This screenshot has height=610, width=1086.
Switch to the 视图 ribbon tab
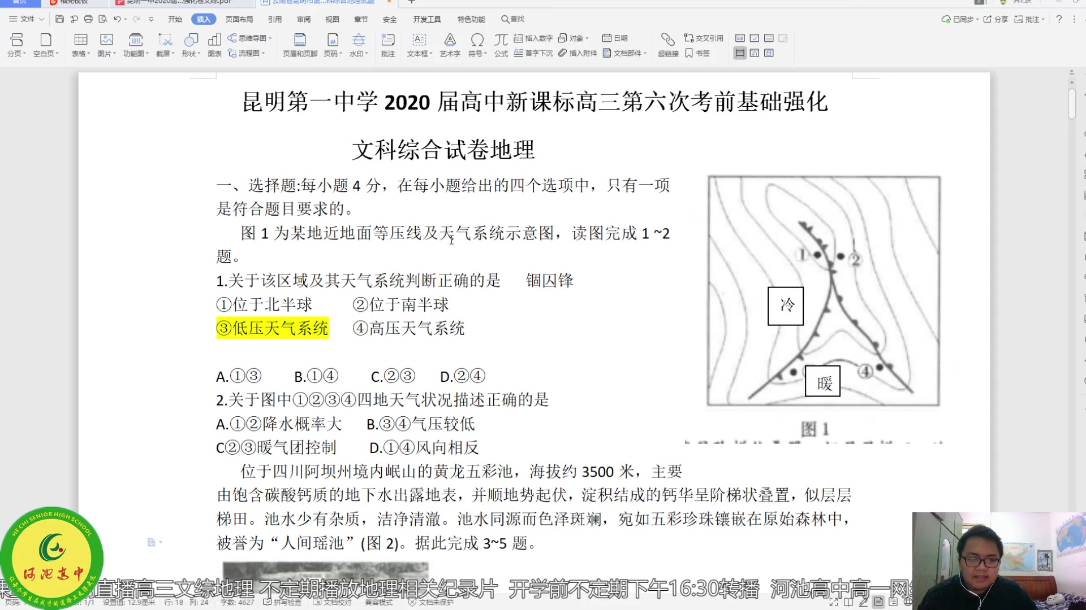point(332,19)
